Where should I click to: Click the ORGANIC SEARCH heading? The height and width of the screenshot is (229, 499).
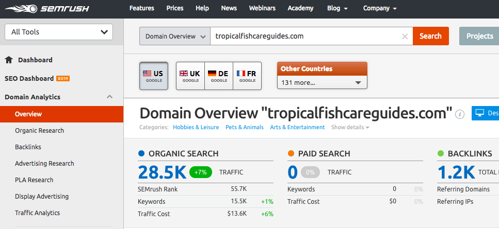pos(183,153)
